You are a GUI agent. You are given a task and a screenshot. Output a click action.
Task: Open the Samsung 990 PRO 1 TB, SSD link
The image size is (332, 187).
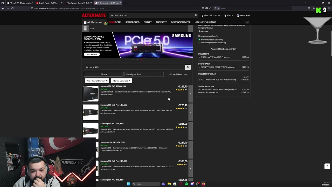click(x=112, y=124)
